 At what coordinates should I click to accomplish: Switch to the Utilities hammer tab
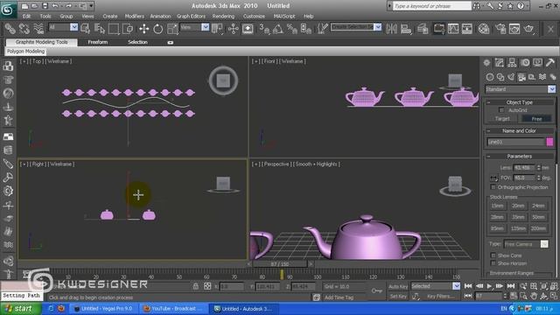click(550, 63)
